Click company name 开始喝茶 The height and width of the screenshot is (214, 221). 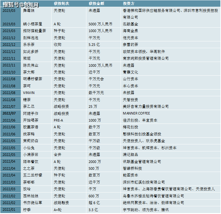click(x=31, y=120)
